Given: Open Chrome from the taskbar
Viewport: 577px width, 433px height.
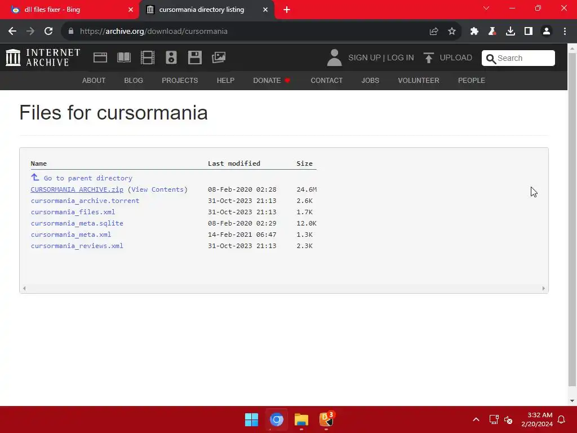Looking at the screenshot, I should pyautogui.click(x=276, y=419).
